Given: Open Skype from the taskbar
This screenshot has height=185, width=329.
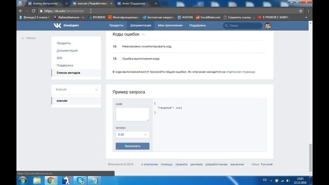Looking at the screenshot, I should [x=80, y=180].
